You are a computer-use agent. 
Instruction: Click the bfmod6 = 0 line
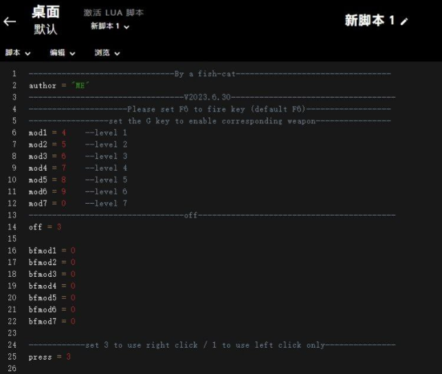52,309
